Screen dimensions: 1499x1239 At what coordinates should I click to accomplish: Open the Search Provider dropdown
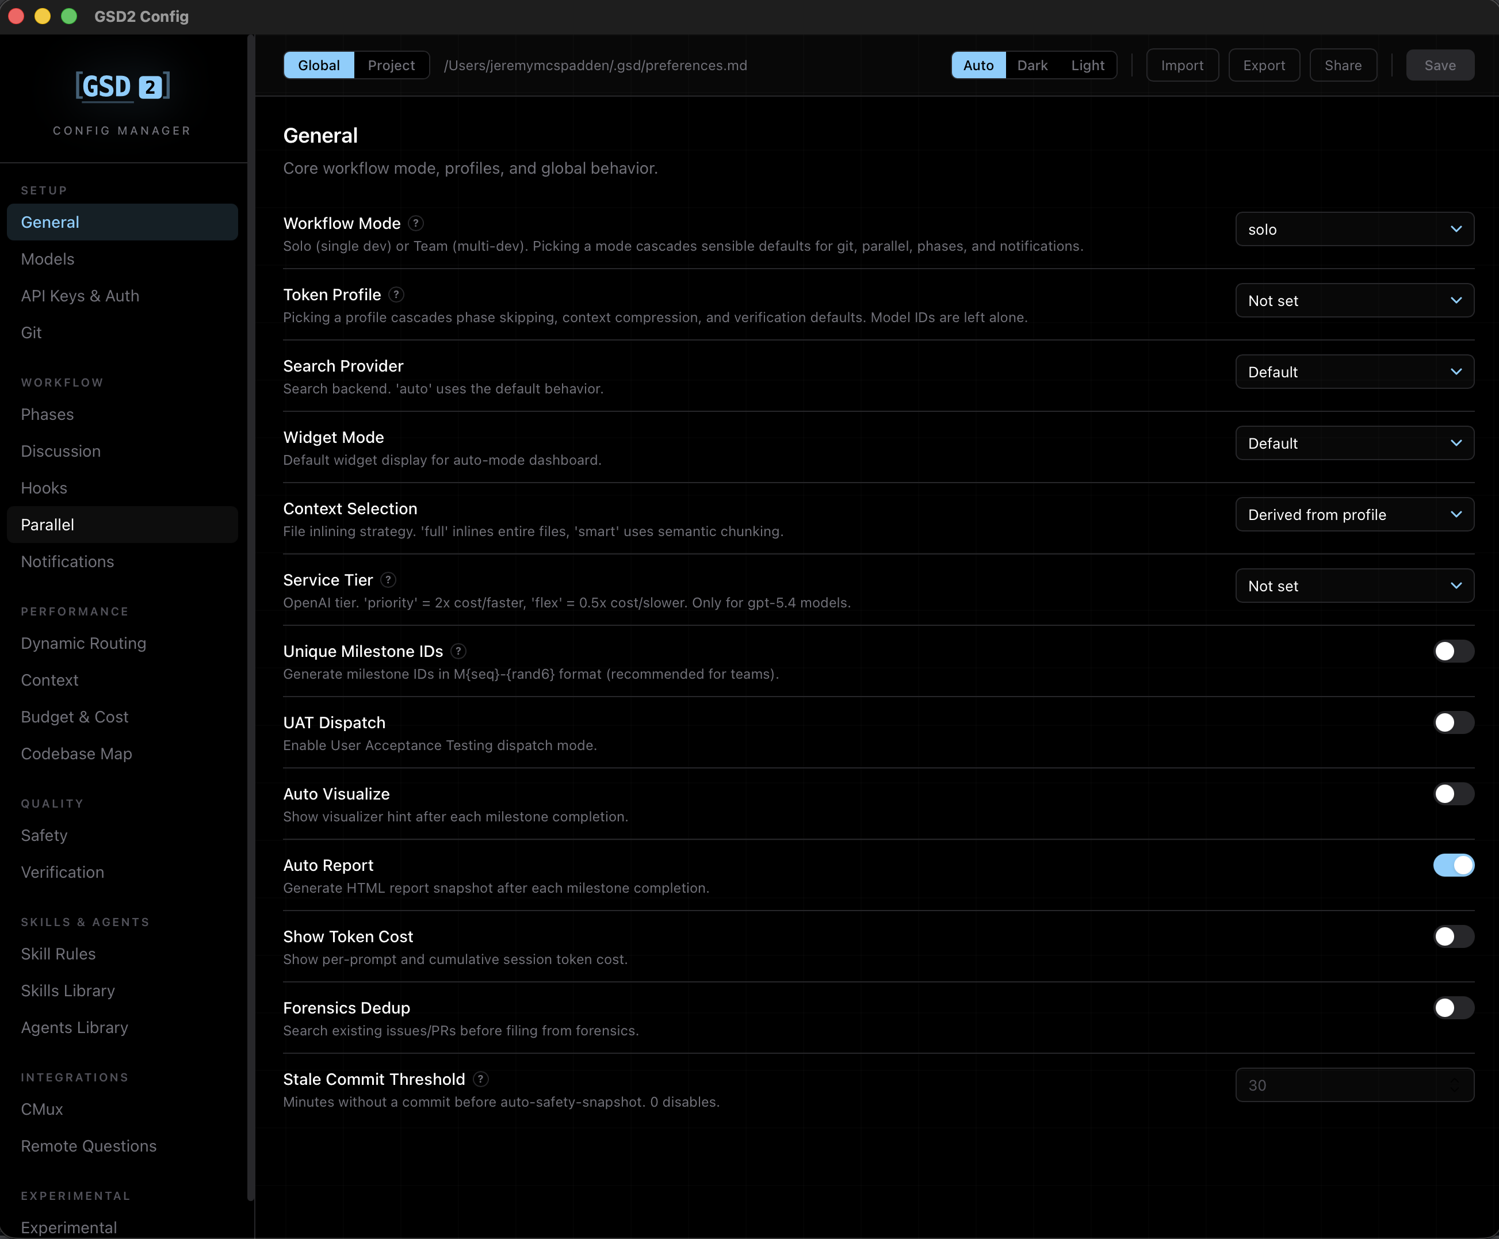pyautogui.click(x=1354, y=371)
